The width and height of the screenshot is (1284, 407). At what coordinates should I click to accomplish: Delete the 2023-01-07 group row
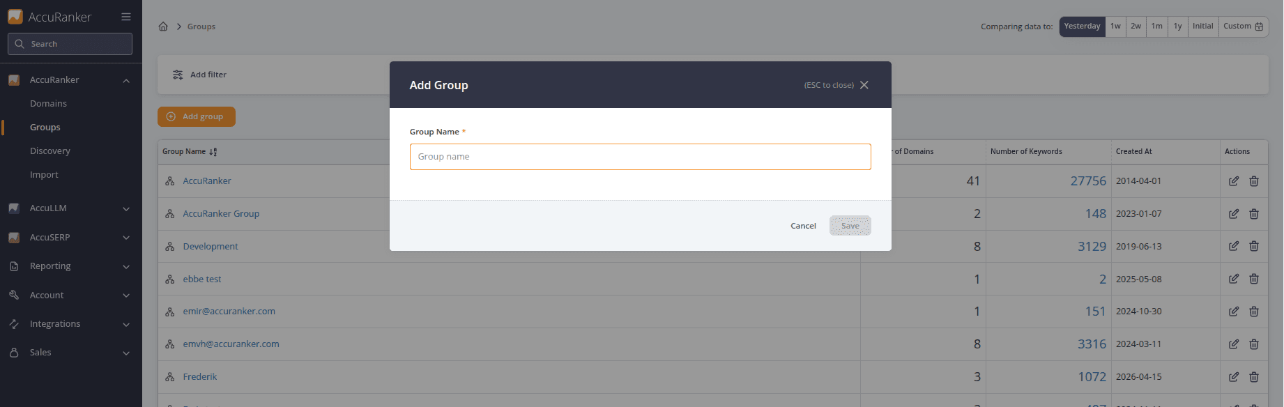(x=1254, y=214)
